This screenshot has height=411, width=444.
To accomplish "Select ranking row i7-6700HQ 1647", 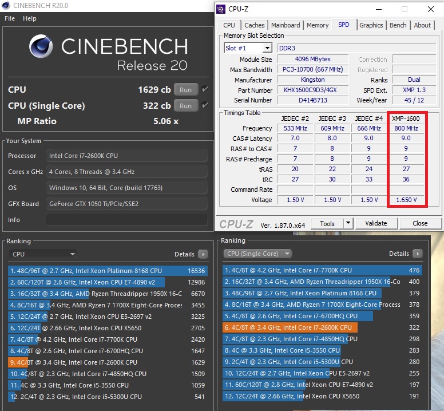I will 108,351.
